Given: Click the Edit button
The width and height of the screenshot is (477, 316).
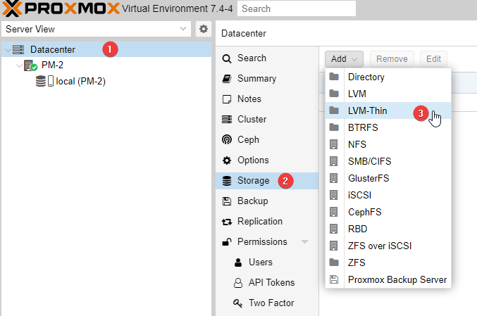Looking at the screenshot, I should pos(433,59).
